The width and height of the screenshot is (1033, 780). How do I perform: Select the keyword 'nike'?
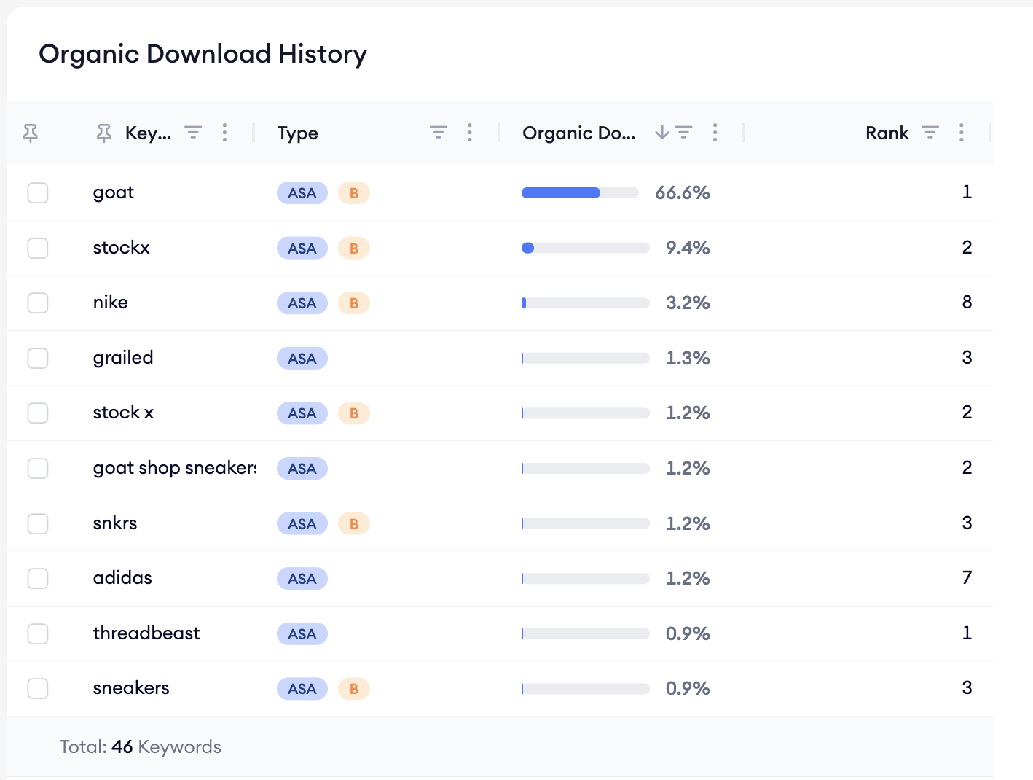(111, 303)
